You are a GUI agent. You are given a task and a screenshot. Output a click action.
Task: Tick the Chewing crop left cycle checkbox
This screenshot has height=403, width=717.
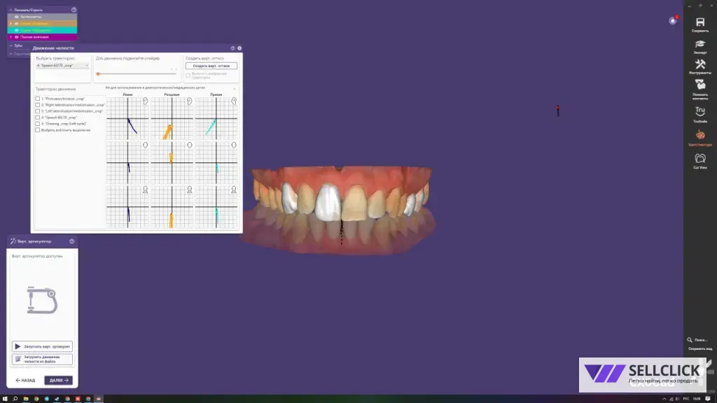tap(38, 124)
